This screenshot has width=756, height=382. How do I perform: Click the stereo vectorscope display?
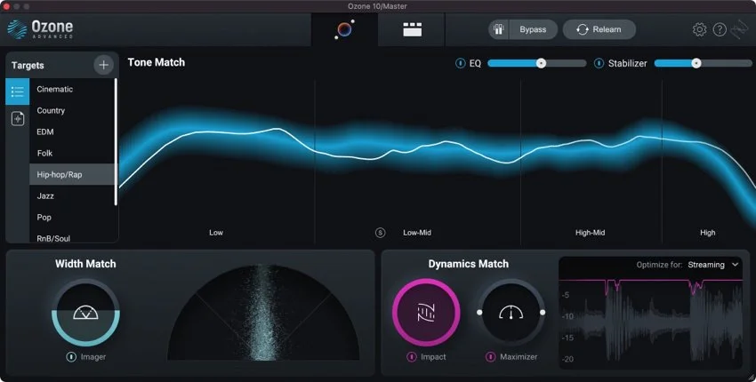(x=263, y=312)
